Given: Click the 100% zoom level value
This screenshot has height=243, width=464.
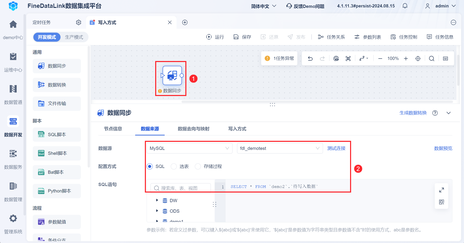Looking at the screenshot, I should [393, 59].
